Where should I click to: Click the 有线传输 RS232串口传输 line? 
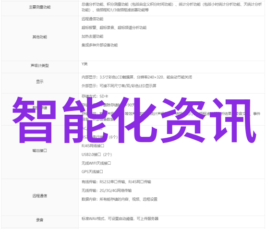[116, 182]
